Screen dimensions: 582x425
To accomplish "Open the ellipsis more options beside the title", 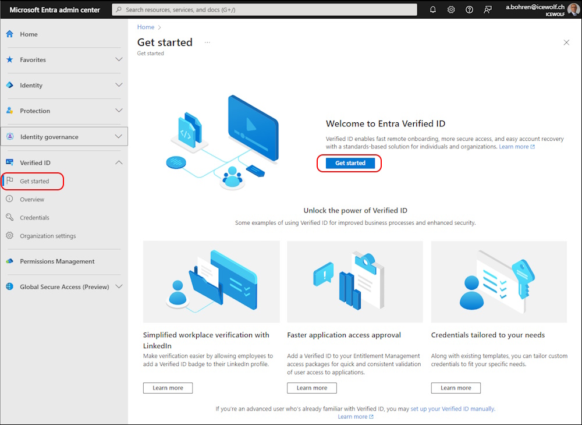I will tap(207, 42).
